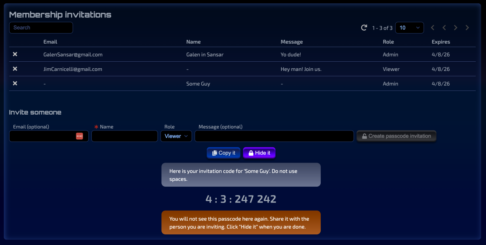The image size is (486, 245).
Task: Click the password manager icon in the Email field
Action: click(x=80, y=136)
